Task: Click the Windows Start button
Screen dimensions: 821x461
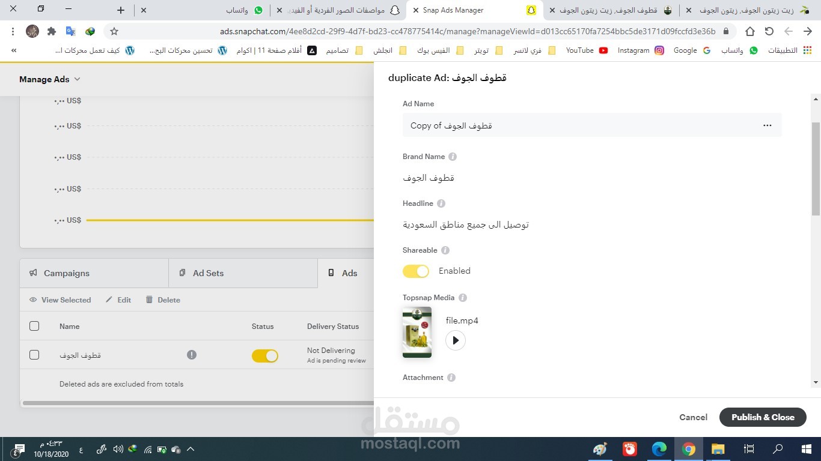Action: pos(807,449)
